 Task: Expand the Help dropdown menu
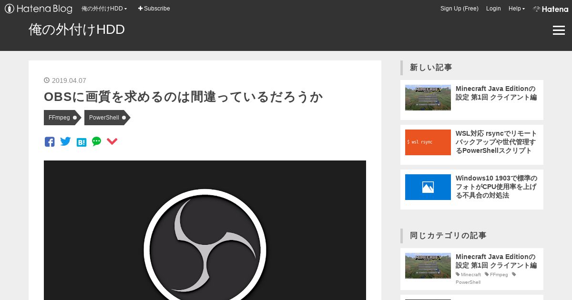point(517,9)
